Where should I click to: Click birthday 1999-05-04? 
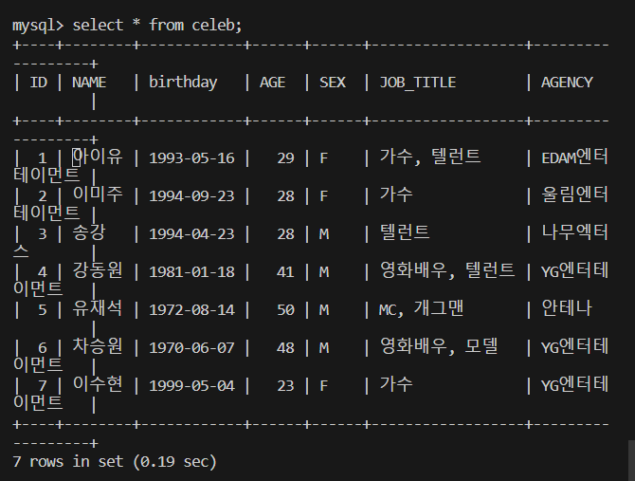[x=191, y=386]
